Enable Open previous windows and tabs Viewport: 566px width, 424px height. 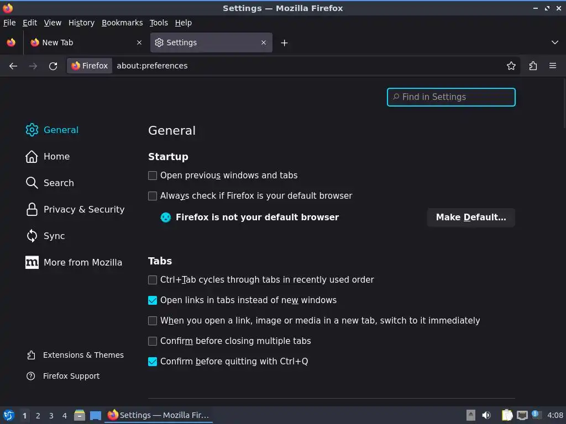coord(153,176)
